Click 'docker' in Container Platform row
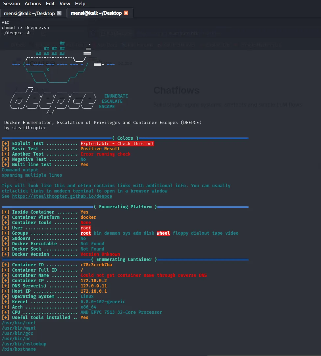The height and width of the screenshot is (356, 321). coord(88,217)
